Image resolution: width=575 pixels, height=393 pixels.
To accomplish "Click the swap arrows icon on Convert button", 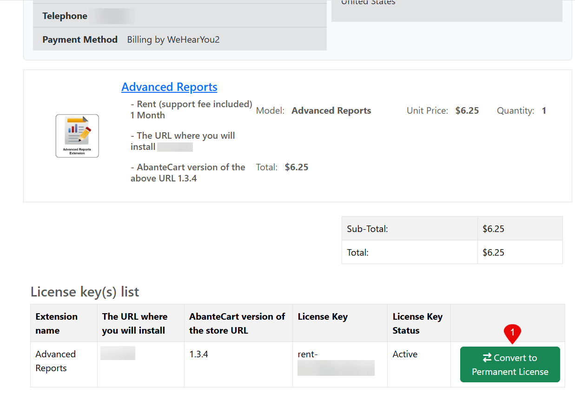I will pos(487,358).
